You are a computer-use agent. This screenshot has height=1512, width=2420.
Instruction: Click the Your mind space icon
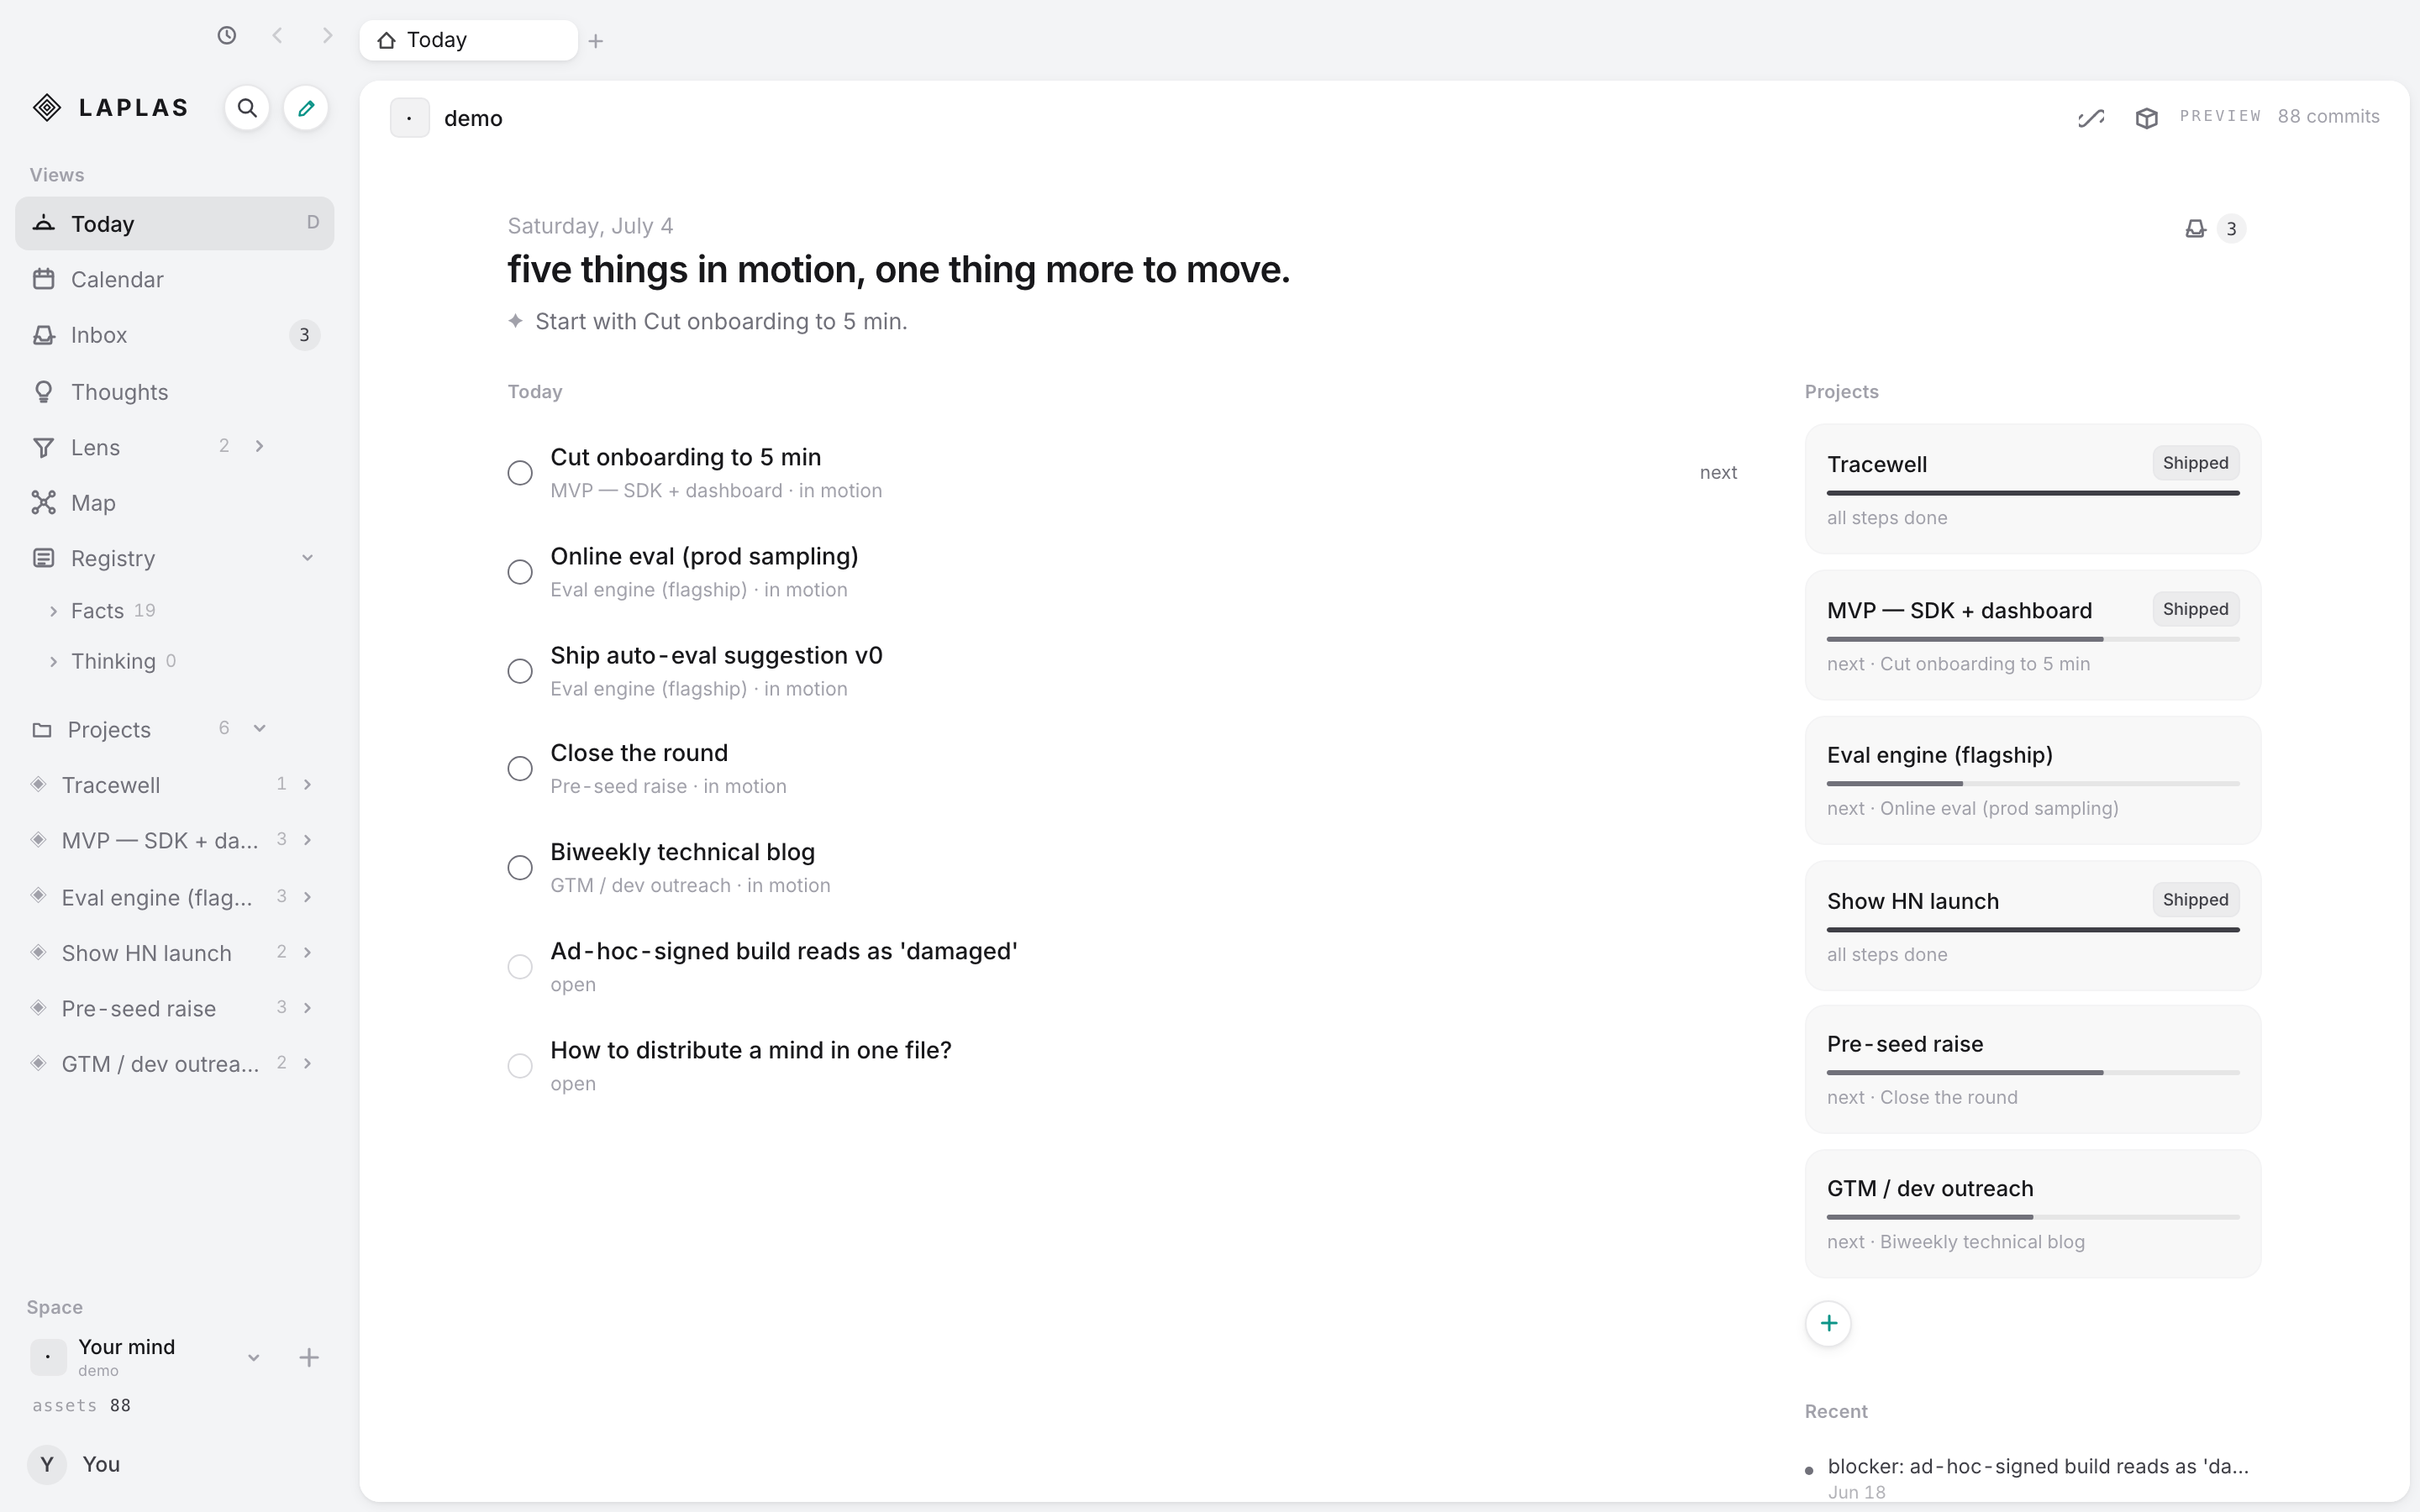pos(48,1357)
